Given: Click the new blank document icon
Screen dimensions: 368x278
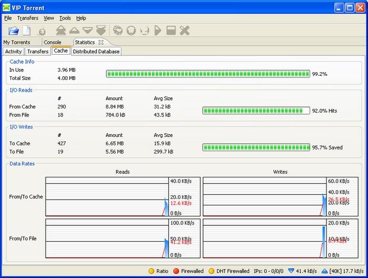Looking at the screenshot, I should [x=26, y=31].
